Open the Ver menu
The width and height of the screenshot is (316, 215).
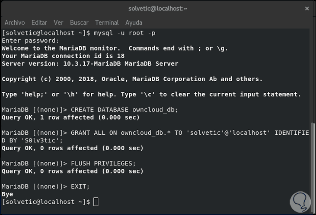(x=58, y=22)
